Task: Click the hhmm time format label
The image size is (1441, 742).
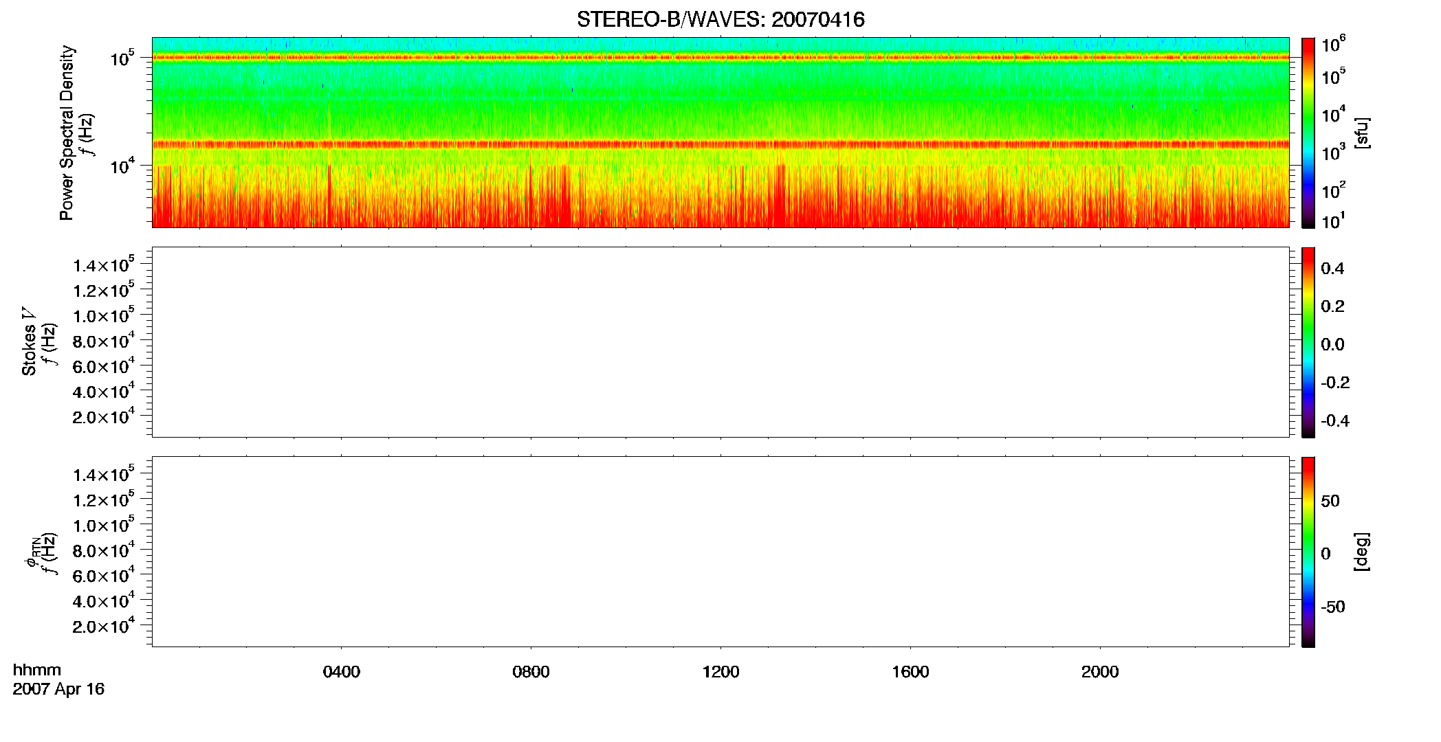Action: pos(37,671)
